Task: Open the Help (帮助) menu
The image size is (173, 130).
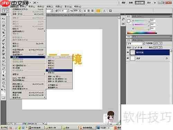Action: point(78,7)
